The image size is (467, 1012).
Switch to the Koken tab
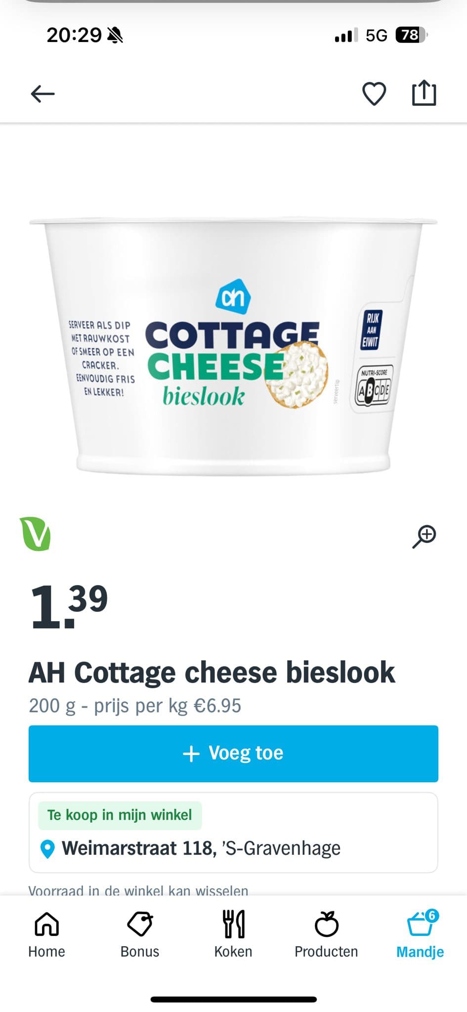pyautogui.click(x=233, y=934)
